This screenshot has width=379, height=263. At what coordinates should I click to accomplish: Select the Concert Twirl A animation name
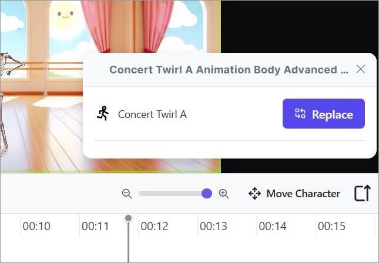click(x=152, y=114)
